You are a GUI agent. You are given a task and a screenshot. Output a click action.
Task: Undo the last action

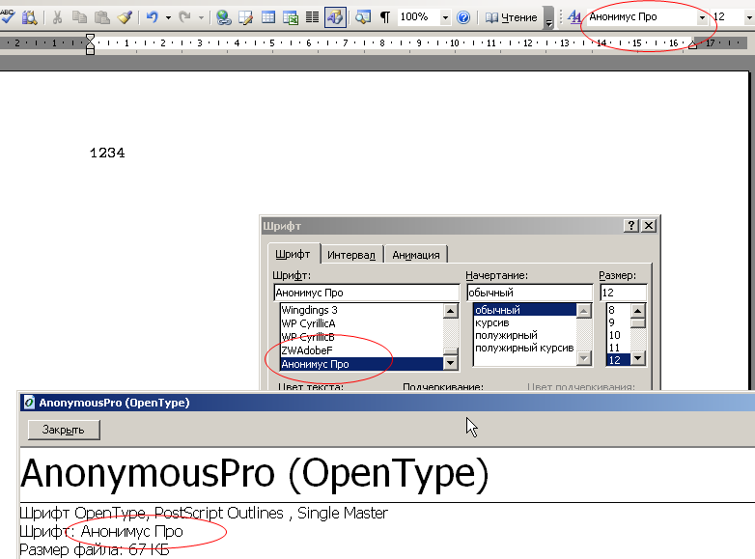[153, 17]
